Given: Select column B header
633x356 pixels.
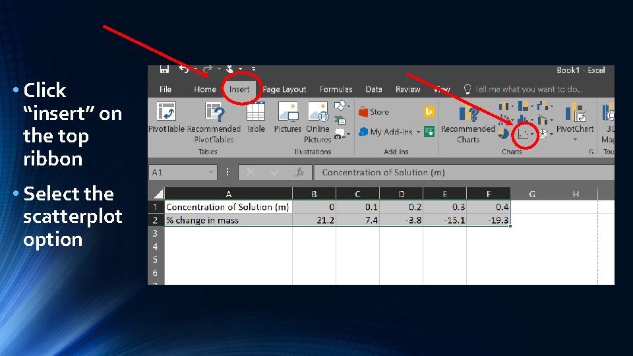Looking at the screenshot, I should click(314, 194).
